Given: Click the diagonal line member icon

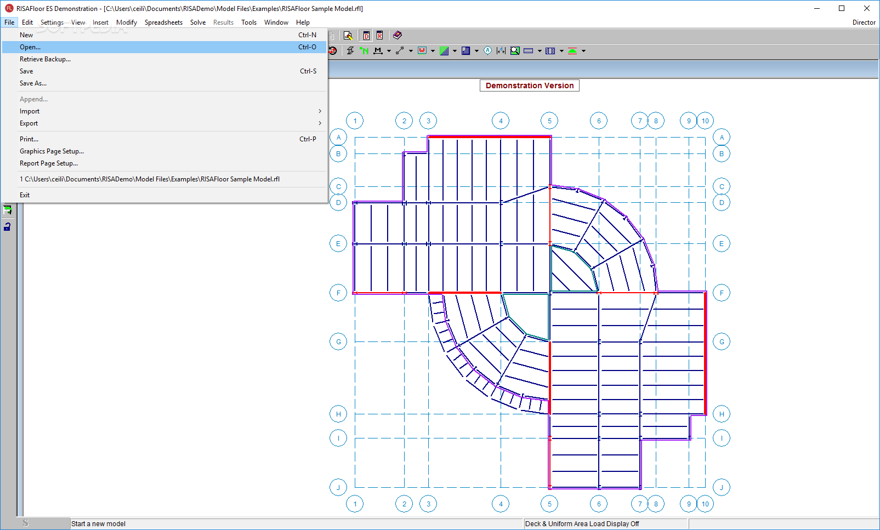Looking at the screenshot, I should (400, 50).
